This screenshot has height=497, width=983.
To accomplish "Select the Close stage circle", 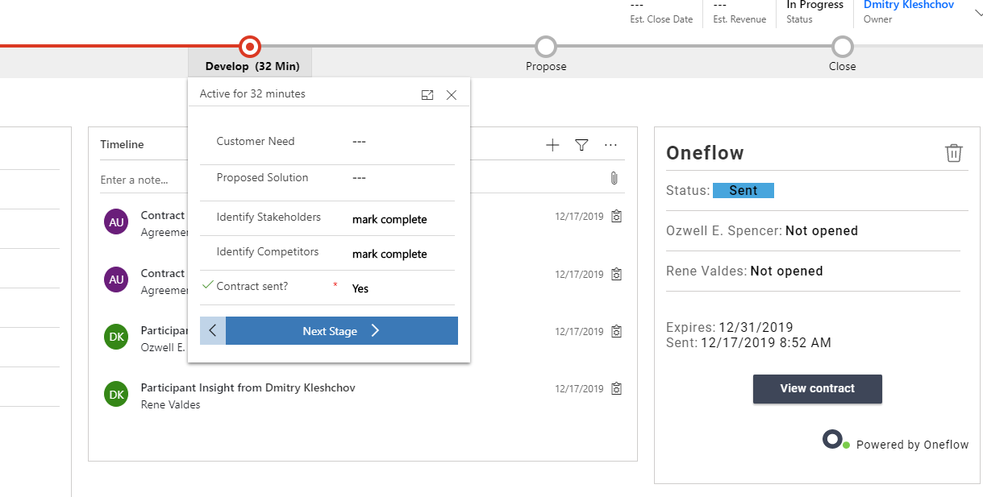I will tap(842, 46).
